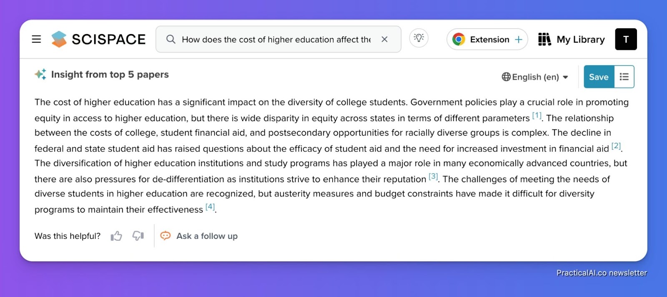Click the plus icon beside Extension
The width and height of the screenshot is (667, 297).
tap(519, 40)
